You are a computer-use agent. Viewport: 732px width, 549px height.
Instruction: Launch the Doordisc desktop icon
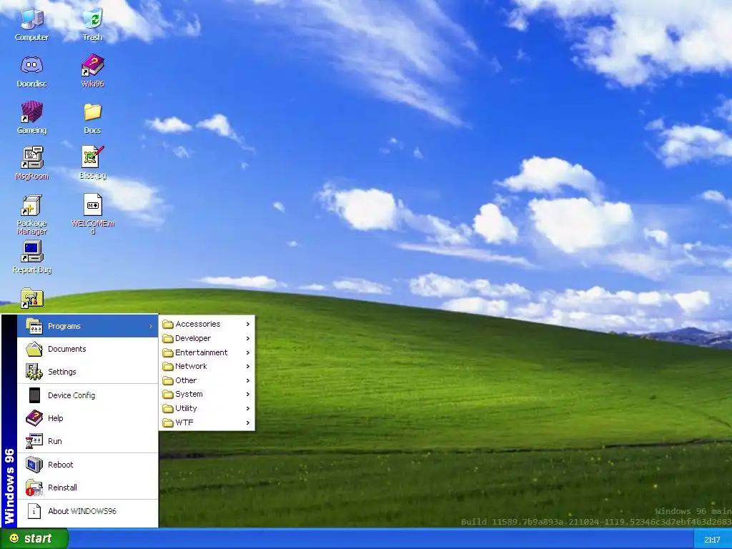(x=31, y=65)
